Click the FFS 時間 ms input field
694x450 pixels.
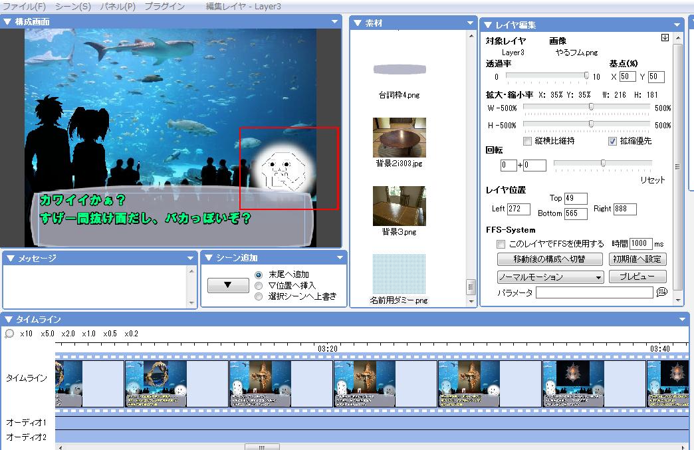(x=641, y=243)
